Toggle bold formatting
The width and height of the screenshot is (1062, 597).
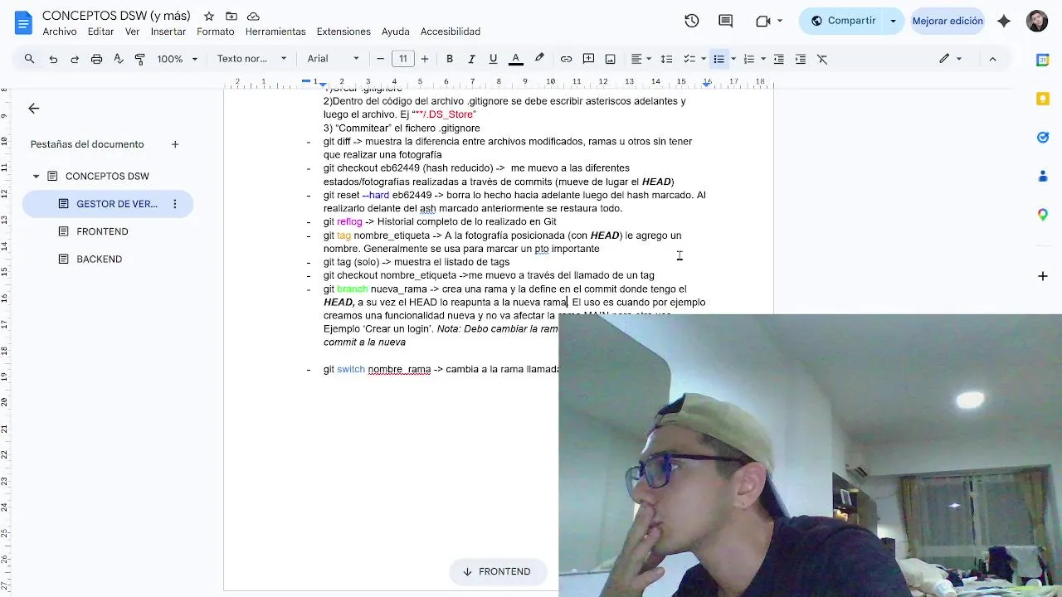point(450,59)
